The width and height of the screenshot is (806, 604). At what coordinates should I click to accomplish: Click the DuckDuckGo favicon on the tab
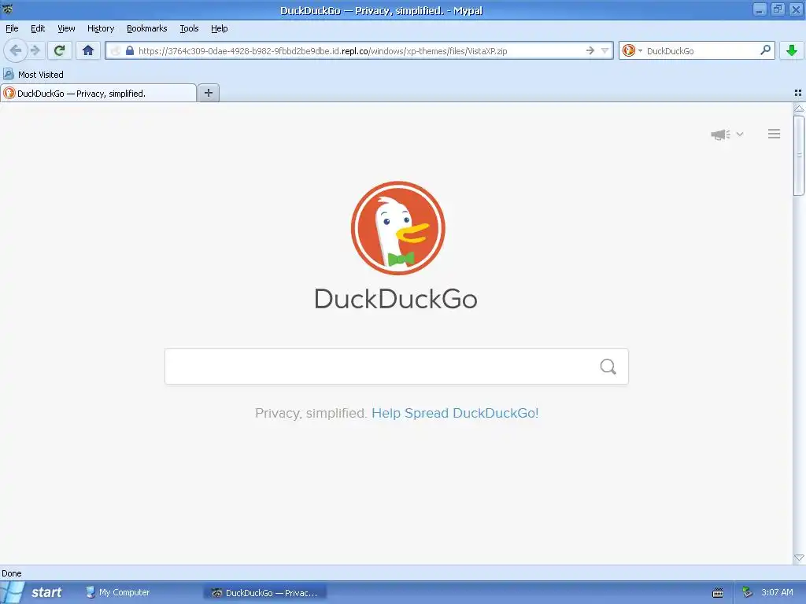click(9, 93)
